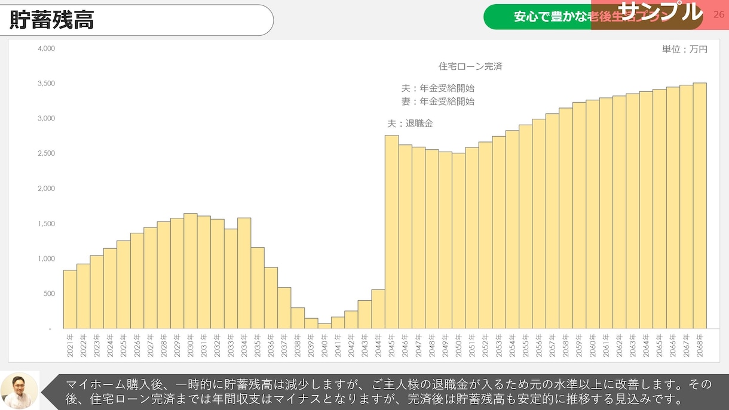
Task: Select the chart bar for 2053年
Action: pyautogui.click(x=498, y=232)
